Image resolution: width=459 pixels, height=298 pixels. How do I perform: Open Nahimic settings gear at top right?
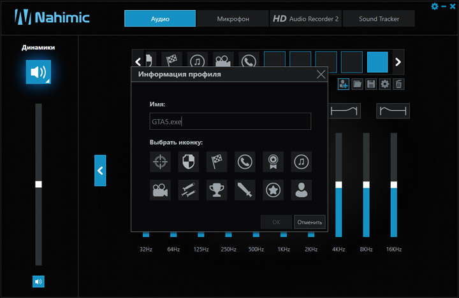click(x=435, y=6)
